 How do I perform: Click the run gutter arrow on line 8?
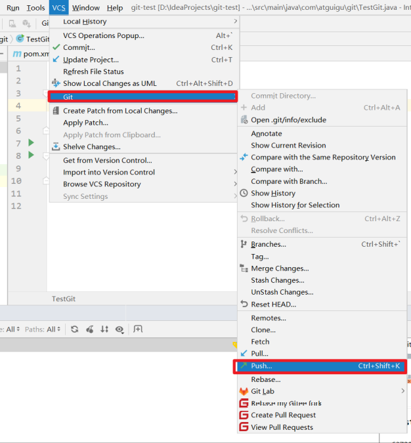31,155
